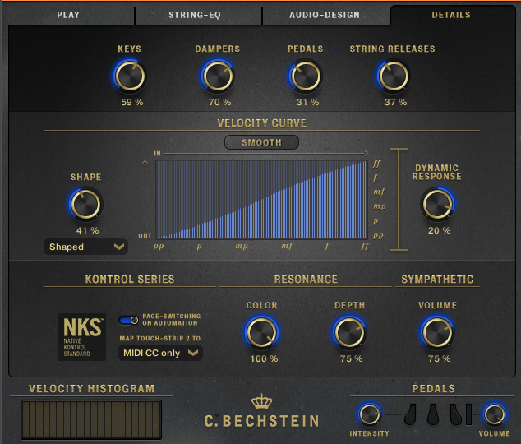Click the C. Bechstein crown logo
This screenshot has height=444, width=521.
coord(262,401)
